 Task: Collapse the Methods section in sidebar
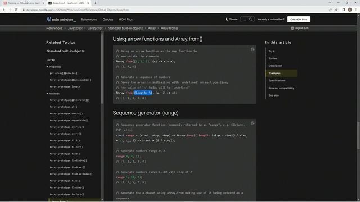coord(53,94)
